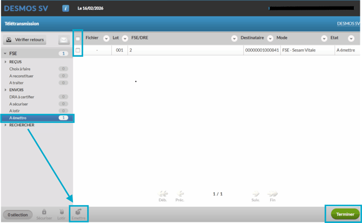Open the Fichier column dropdown arrow
This screenshot has height=223, width=362.
pos(105,38)
